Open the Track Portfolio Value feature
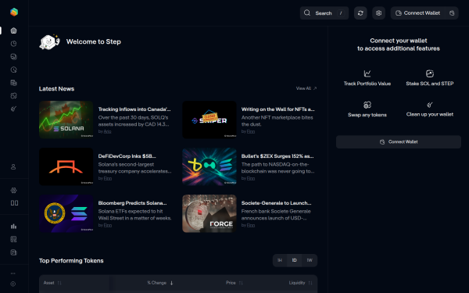 tap(367, 77)
